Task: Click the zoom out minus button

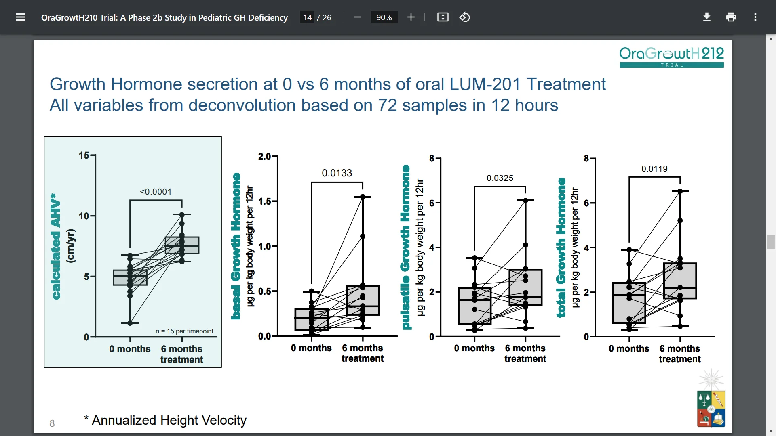Action: pyautogui.click(x=357, y=17)
